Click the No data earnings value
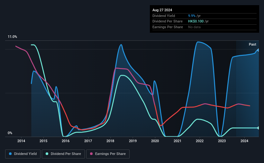 click(x=194, y=27)
